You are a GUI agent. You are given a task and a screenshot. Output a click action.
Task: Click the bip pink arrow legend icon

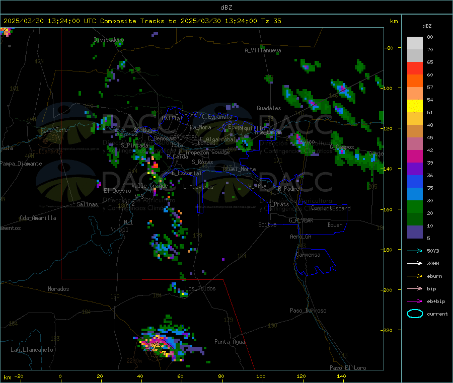pyautogui.click(x=415, y=288)
